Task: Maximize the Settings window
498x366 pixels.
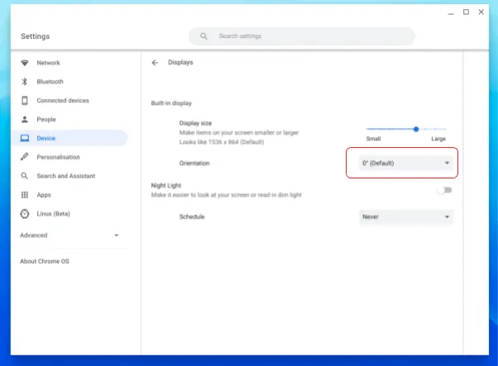Action: 466,12
